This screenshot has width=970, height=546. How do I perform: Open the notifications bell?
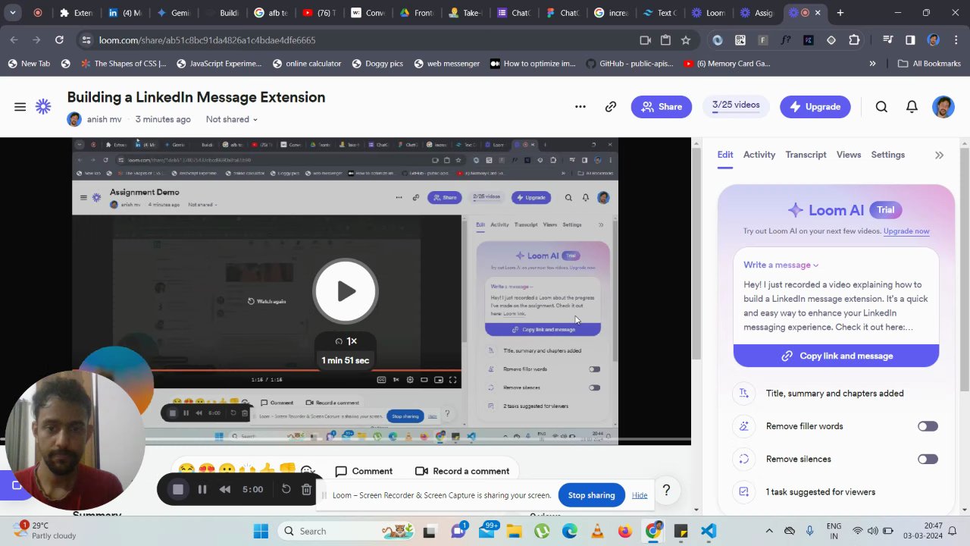click(912, 107)
